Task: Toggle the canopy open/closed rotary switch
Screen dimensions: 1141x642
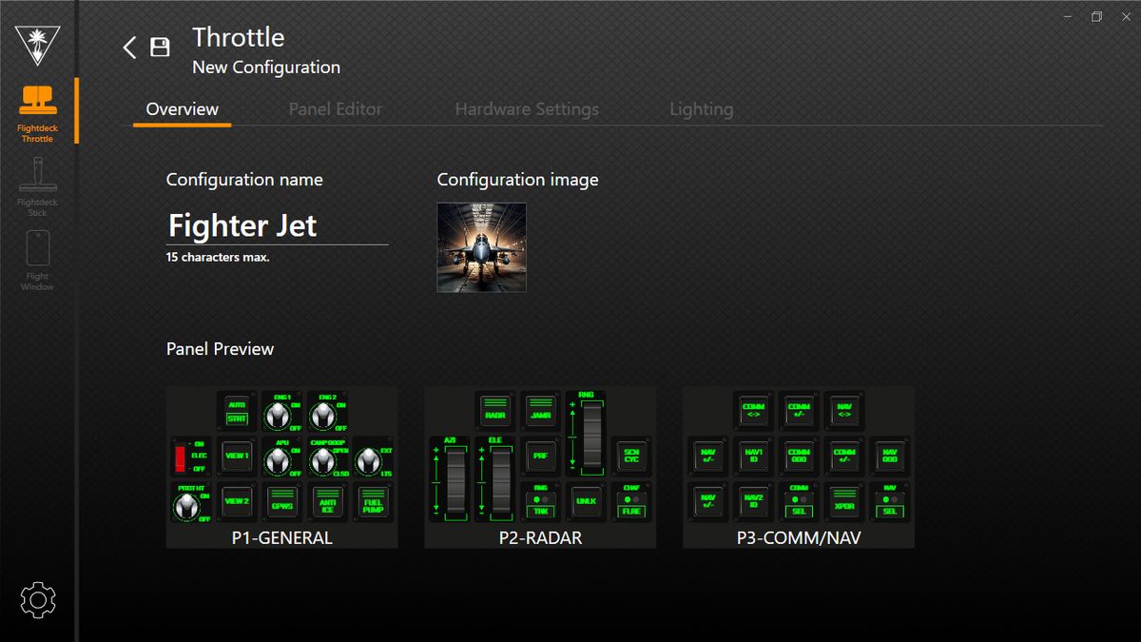Action: click(329, 457)
